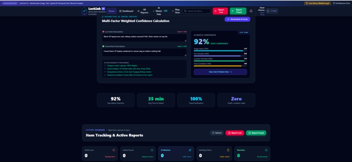Click Report Lost in Item Tracking section

pyautogui.click(x=235, y=133)
